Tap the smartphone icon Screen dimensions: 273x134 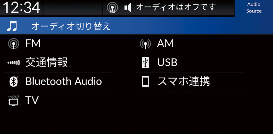click(145, 81)
